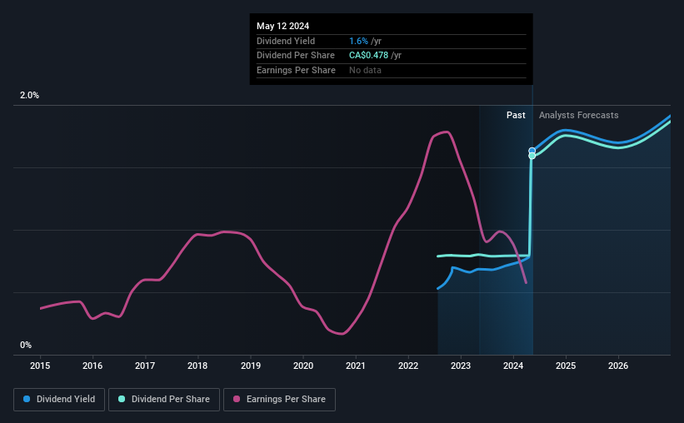Screen dimensions: 684x423
Task: Click the blue Dividend Yield legend dot
Action: pos(27,399)
